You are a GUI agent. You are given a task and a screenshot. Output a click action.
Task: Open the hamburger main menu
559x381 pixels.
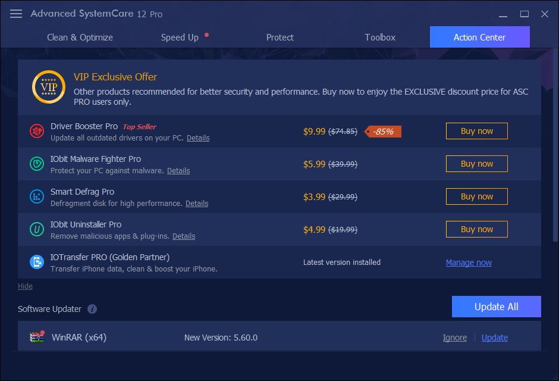[15, 14]
